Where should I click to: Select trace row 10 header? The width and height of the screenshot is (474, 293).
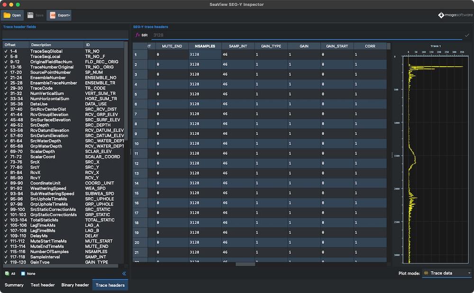tap(140, 143)
